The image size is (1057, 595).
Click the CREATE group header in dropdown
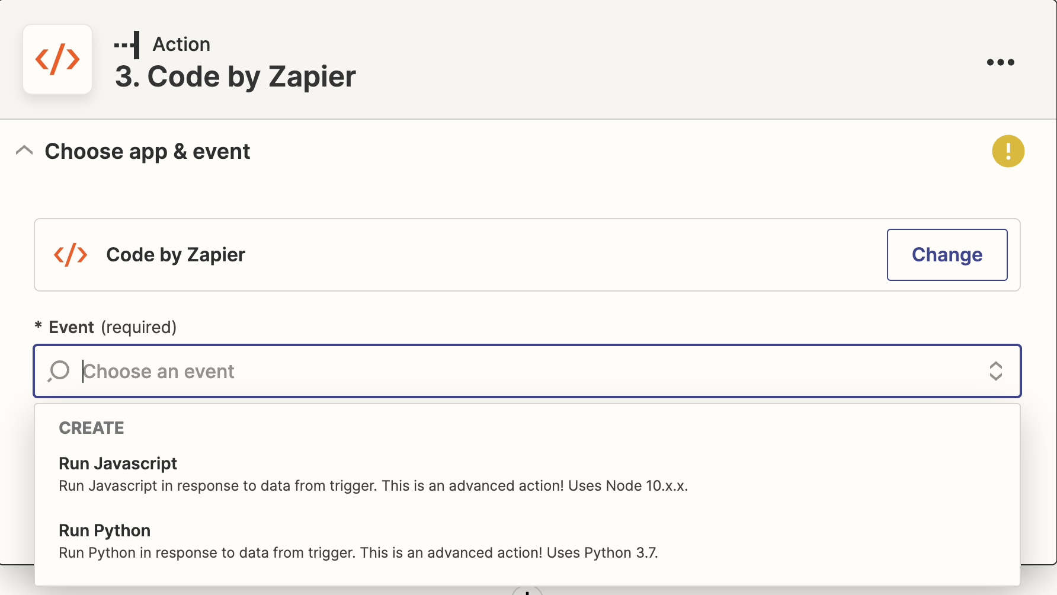coord(92,428)
